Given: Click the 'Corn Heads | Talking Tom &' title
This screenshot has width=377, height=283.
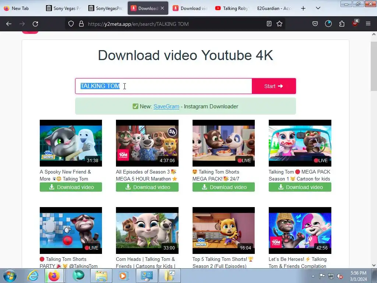Looking at the screenshot, I should point(145,259).
